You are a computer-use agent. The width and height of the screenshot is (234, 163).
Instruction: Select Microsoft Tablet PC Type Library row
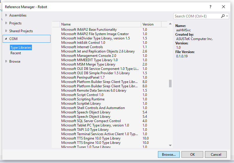point(110,125)
